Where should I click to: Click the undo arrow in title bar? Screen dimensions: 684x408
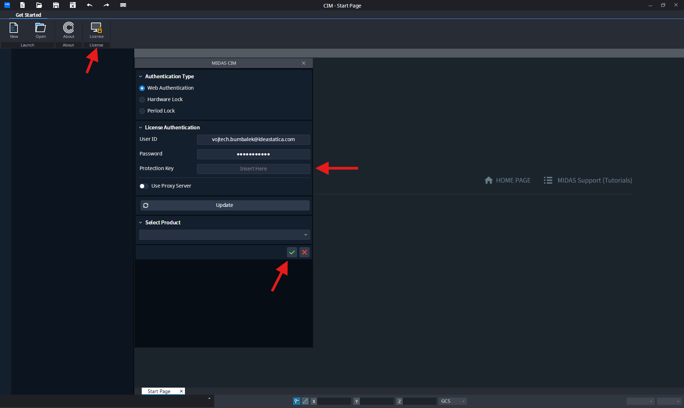(x=90, y=5)
